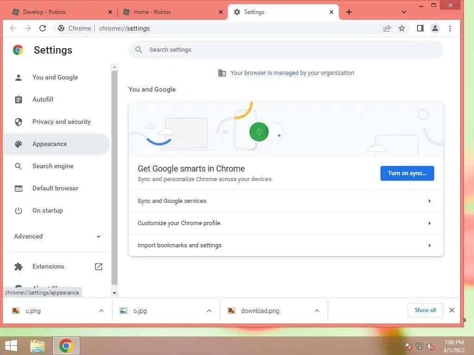474x355 pixels.
Task: Open Autofill settings
Action: pyautogui.click(x=56, y=100)
